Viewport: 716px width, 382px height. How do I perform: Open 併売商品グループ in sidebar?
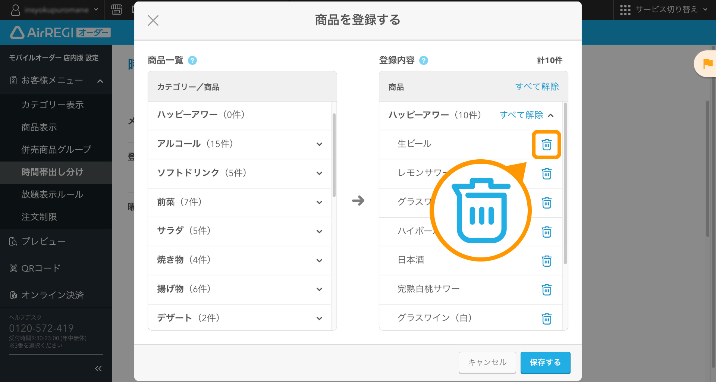[x=56, y=150]
